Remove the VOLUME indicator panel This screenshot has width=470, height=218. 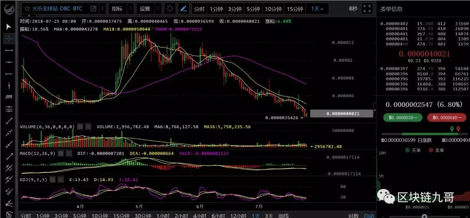[x=88, y=127]
